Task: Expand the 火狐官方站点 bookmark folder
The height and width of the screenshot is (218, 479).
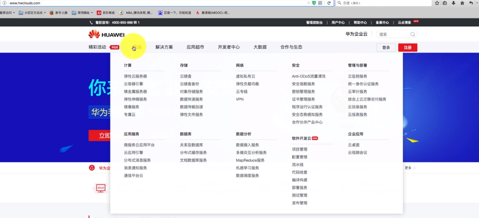Action: click(x=32, y=13)
